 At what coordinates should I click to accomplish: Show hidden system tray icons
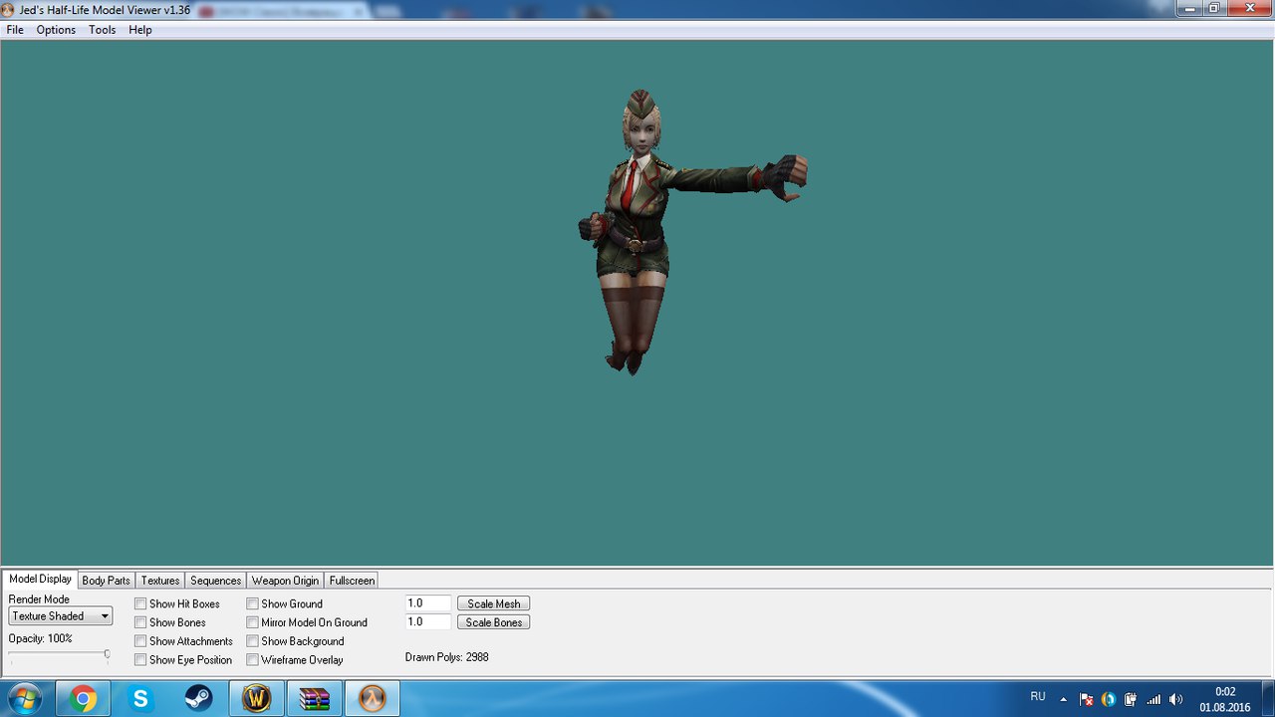1063,699
